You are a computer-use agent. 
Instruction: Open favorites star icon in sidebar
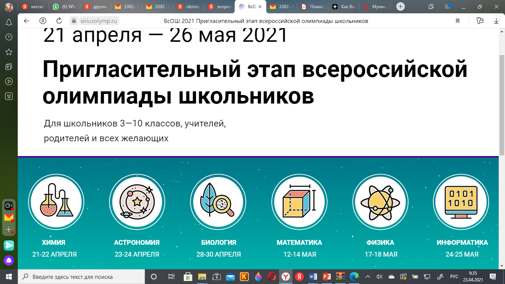pyautogui.click(x=9, y=52)
